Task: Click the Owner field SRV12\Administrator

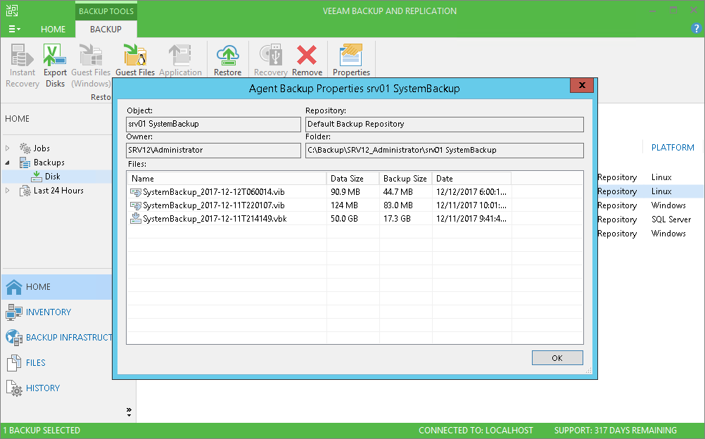Action: 214,151
